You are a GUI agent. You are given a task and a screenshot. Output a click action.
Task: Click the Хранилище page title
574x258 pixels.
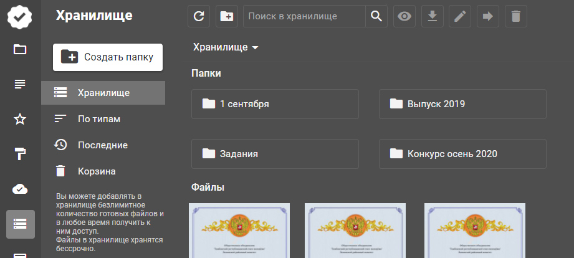point(94,16)
